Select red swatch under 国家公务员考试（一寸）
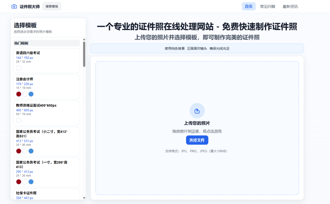 tap(19, 181)
